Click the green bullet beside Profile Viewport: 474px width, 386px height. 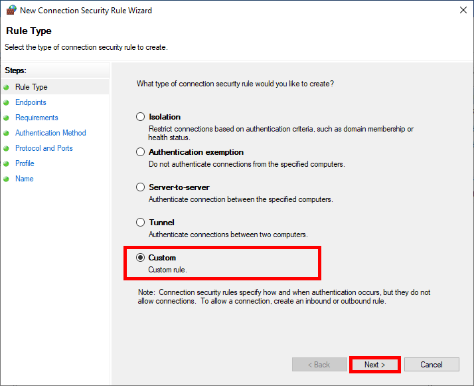pyautogui.click(x=6, y=163)
